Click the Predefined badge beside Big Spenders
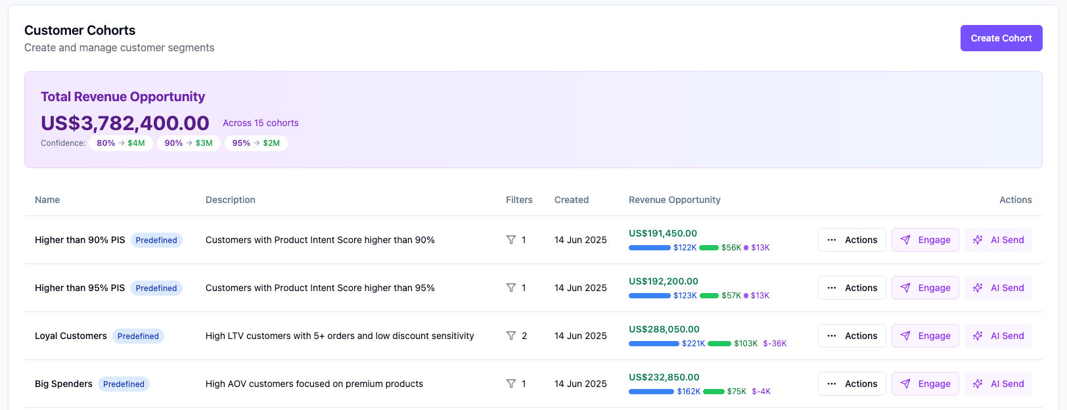Screen dimensions: 1067x410 [124, 384]
